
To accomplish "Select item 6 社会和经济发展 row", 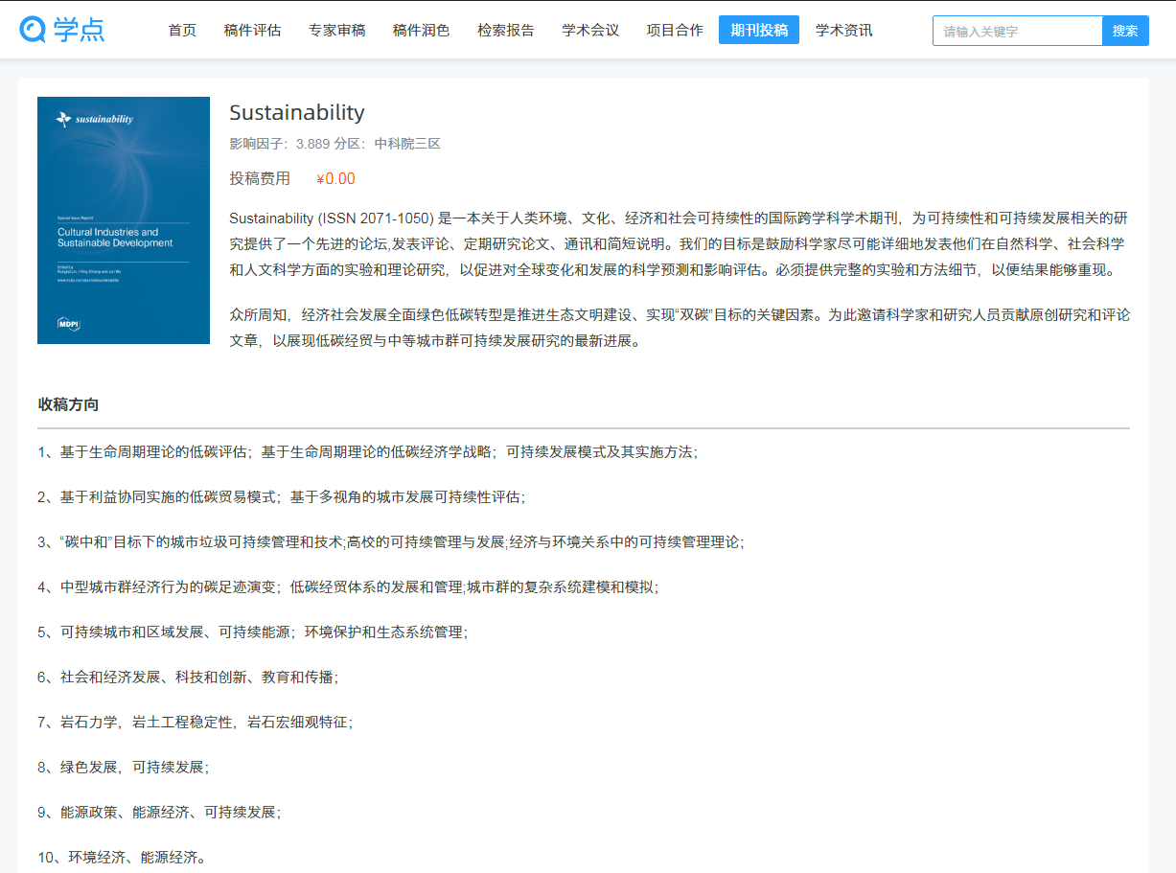I will pyautogui.click(x=188, y=677).
